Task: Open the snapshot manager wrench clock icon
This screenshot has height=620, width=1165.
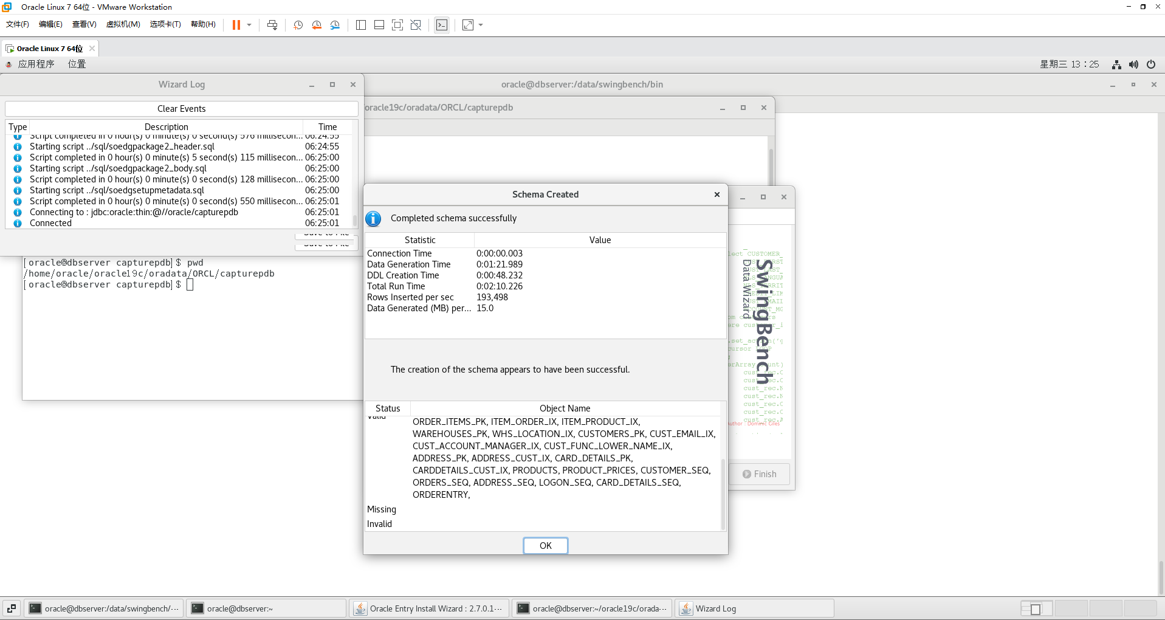Action: 335,25
